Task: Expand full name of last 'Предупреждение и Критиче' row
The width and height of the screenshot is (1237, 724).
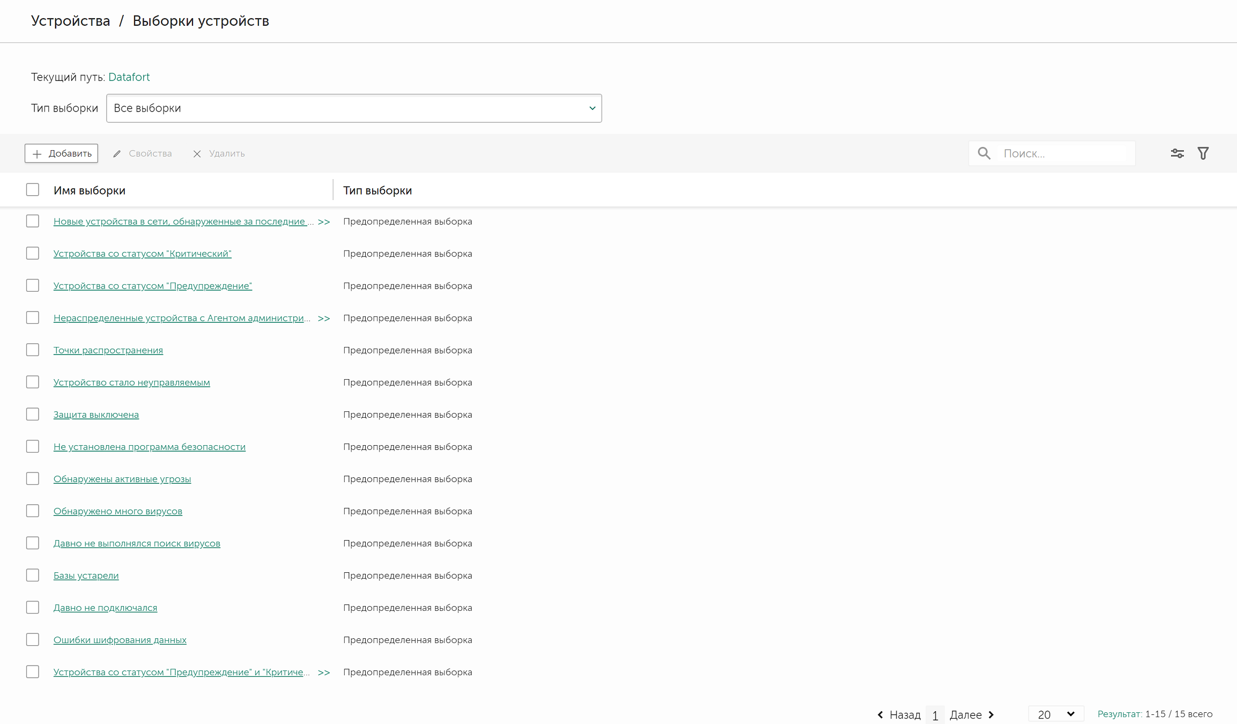Action: [x=324, y=672]
